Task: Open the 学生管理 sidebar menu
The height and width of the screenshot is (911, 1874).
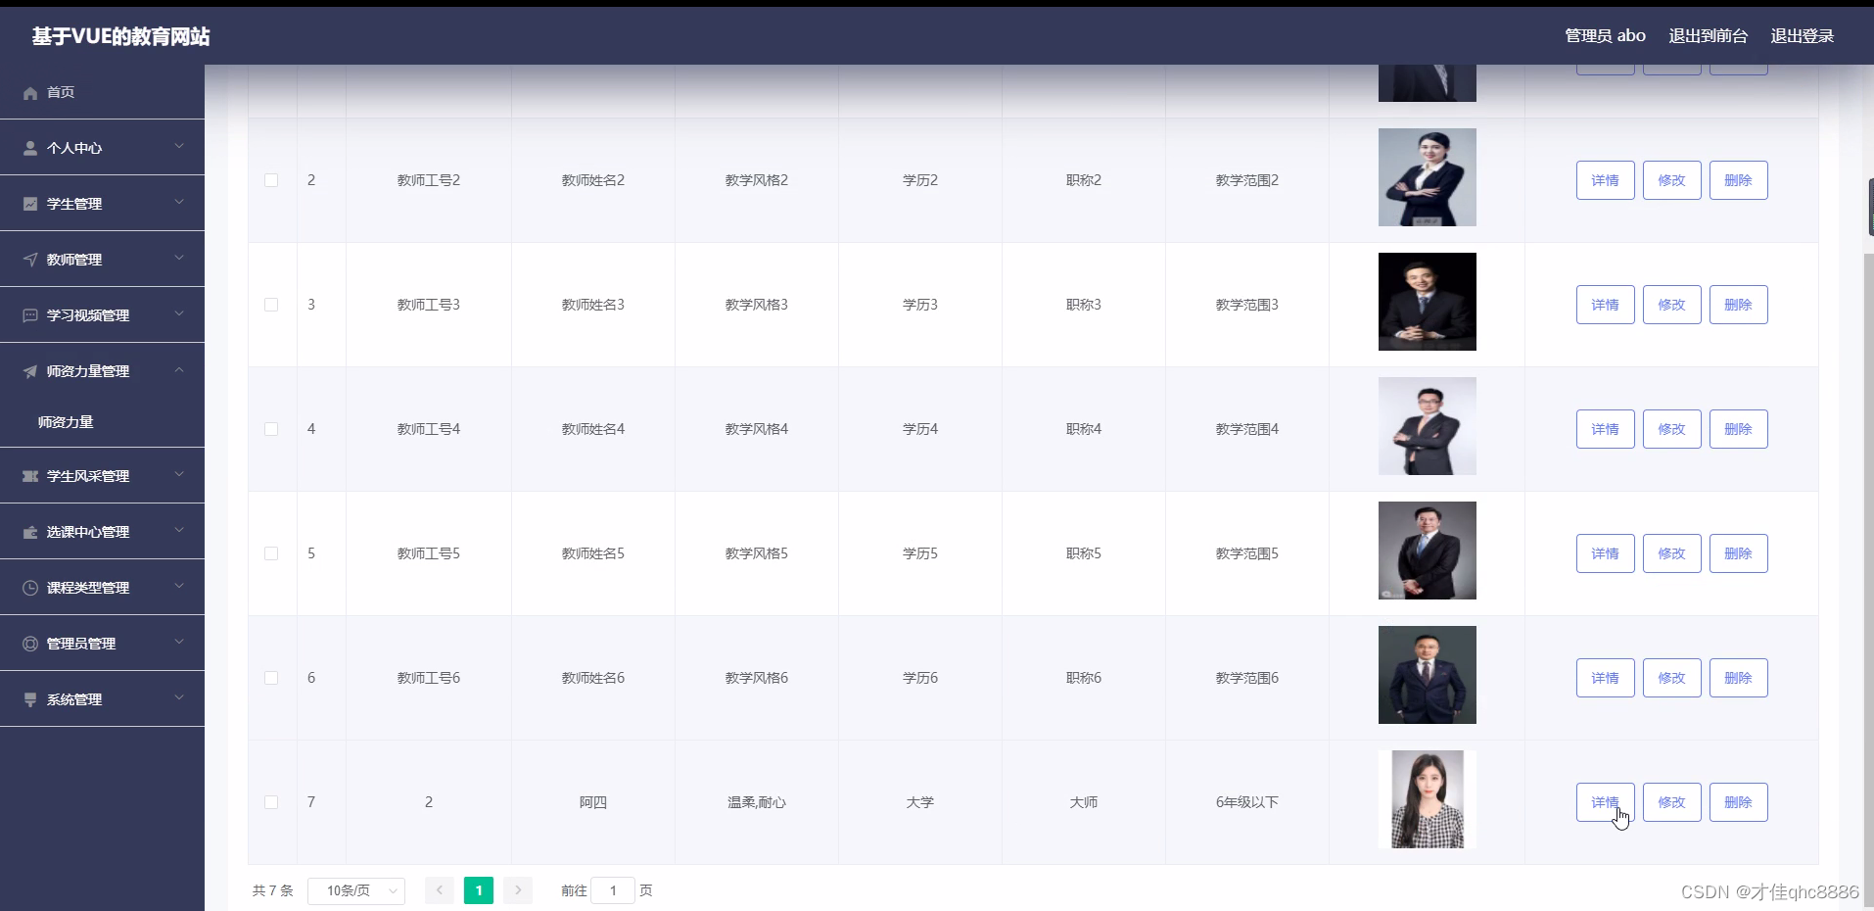Action: coord(102,204)
